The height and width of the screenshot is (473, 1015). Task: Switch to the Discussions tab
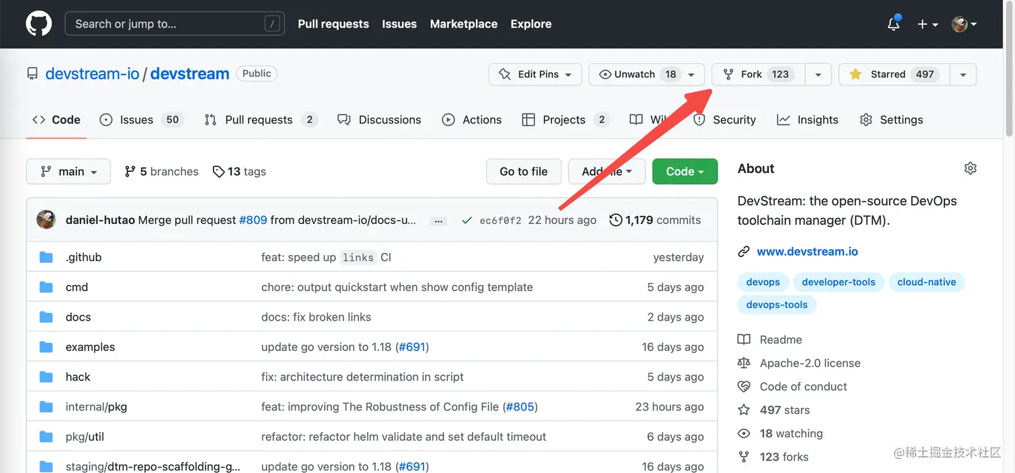coord(379,119)
